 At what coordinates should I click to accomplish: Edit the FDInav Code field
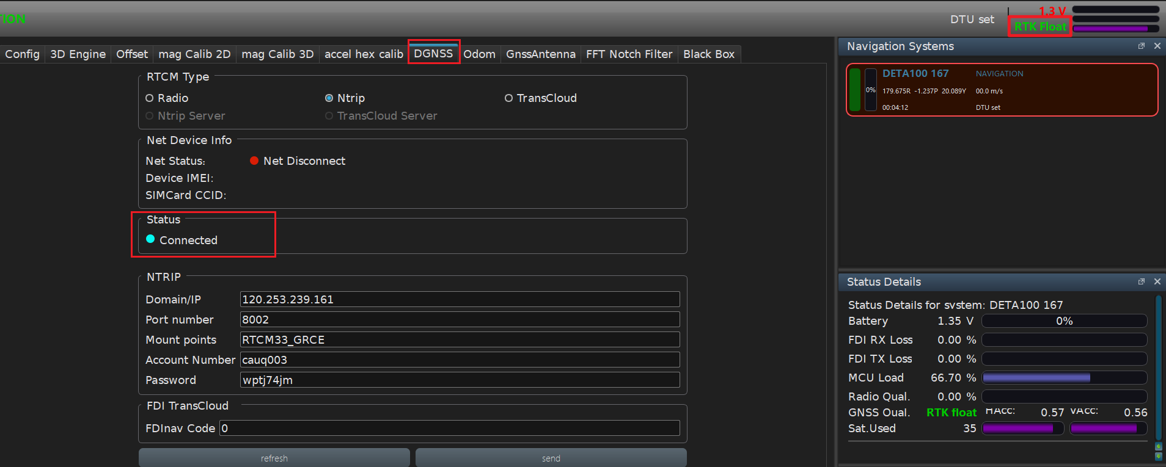450,428
